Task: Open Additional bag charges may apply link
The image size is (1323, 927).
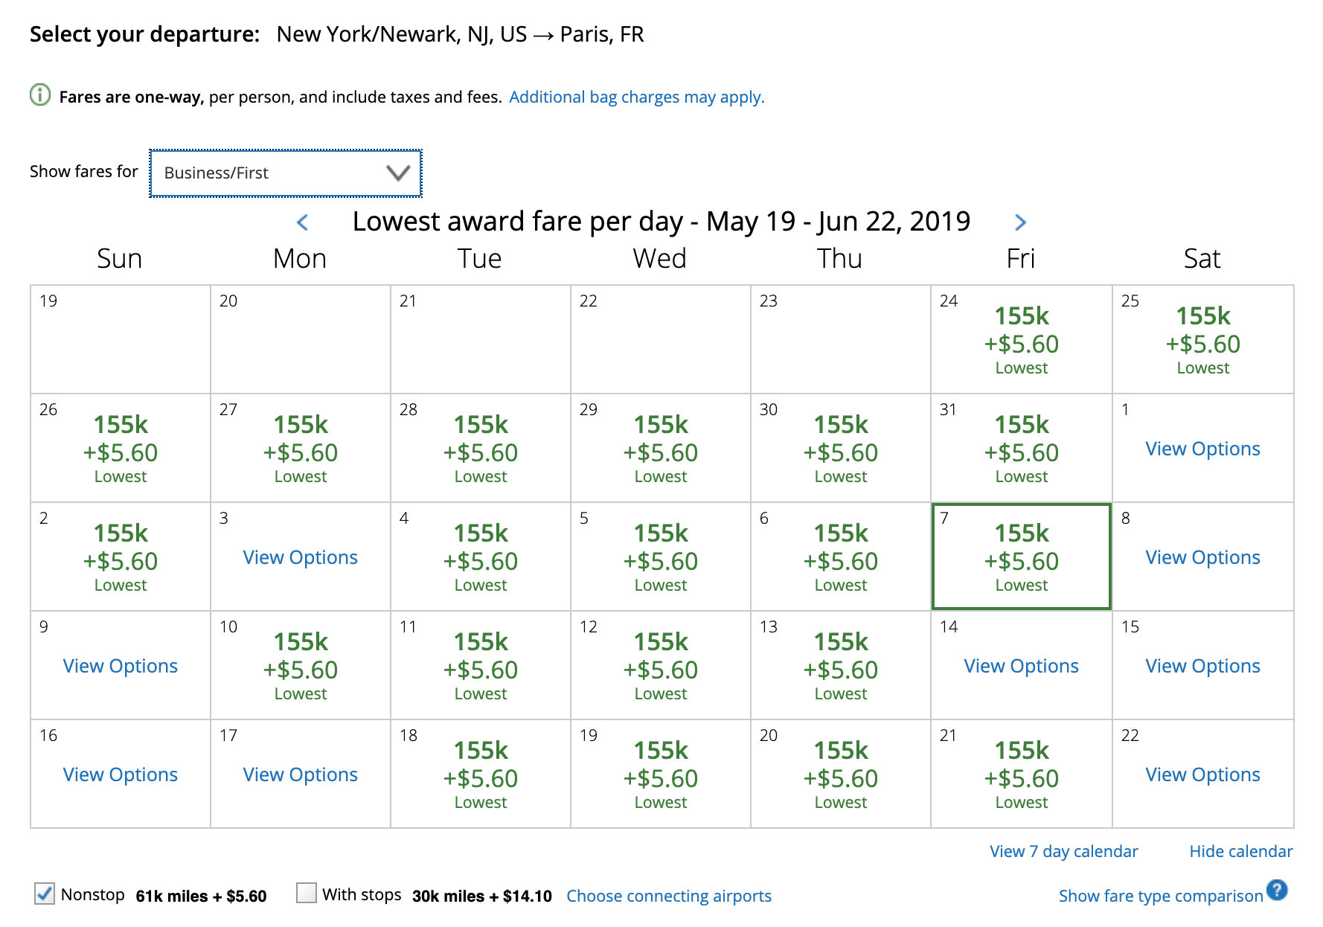Action: coord(636,97)
